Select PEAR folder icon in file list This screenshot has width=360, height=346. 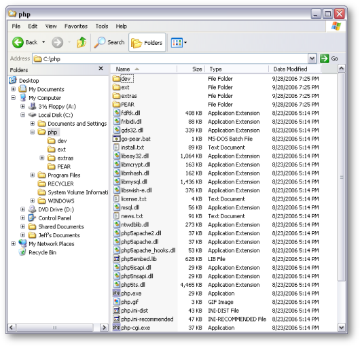tap(117, 105)
